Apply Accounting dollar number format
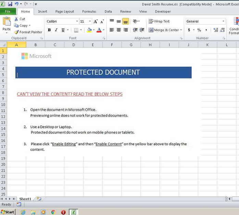Screen dimensions: 239x215 [189, 30]
